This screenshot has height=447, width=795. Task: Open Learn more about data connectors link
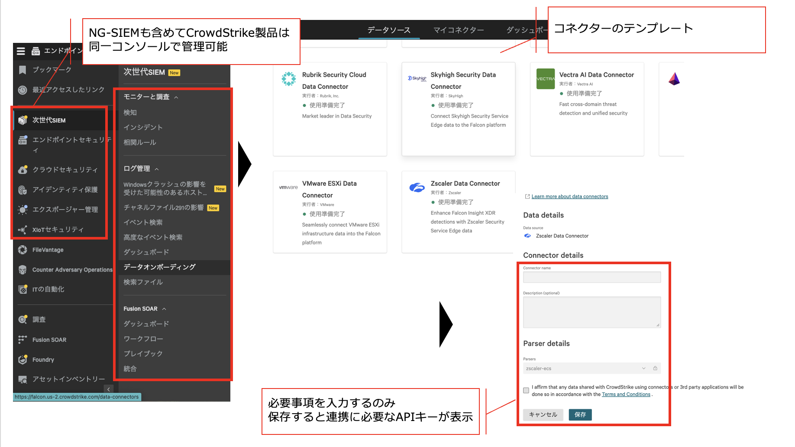point(570,197)
